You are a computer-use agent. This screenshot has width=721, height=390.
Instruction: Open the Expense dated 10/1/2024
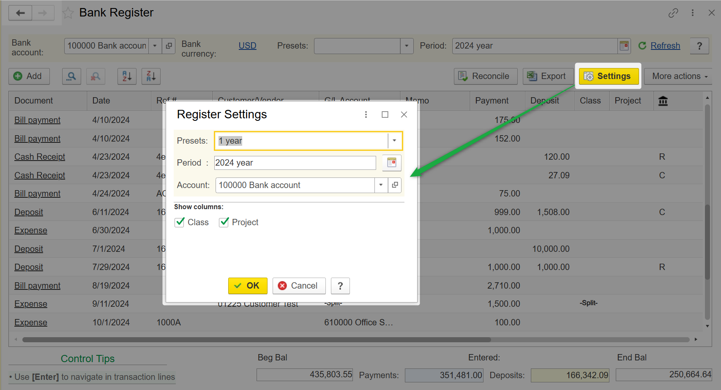(31, 322)
